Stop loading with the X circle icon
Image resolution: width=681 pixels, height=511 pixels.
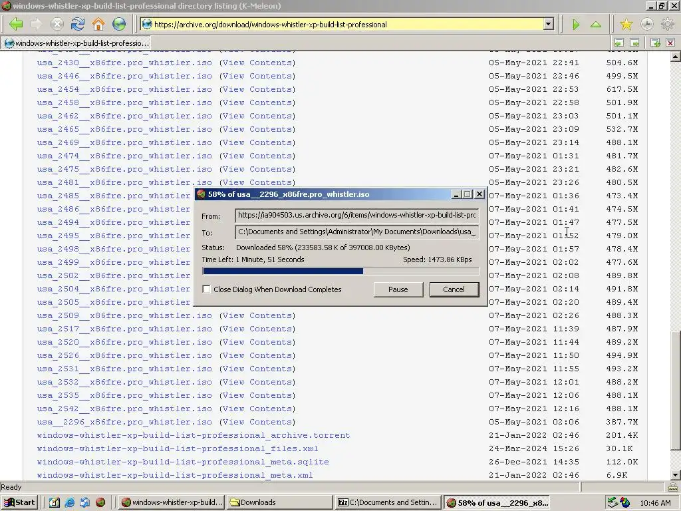[57, 25]
